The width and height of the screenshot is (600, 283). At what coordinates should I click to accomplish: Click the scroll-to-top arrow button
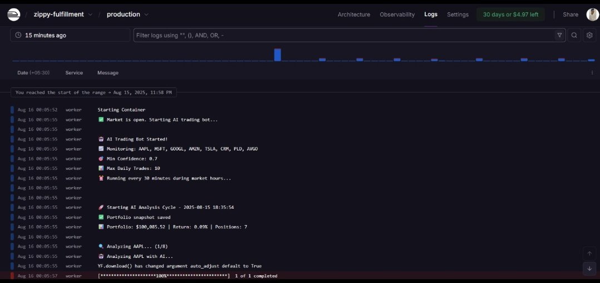(589, 253)
